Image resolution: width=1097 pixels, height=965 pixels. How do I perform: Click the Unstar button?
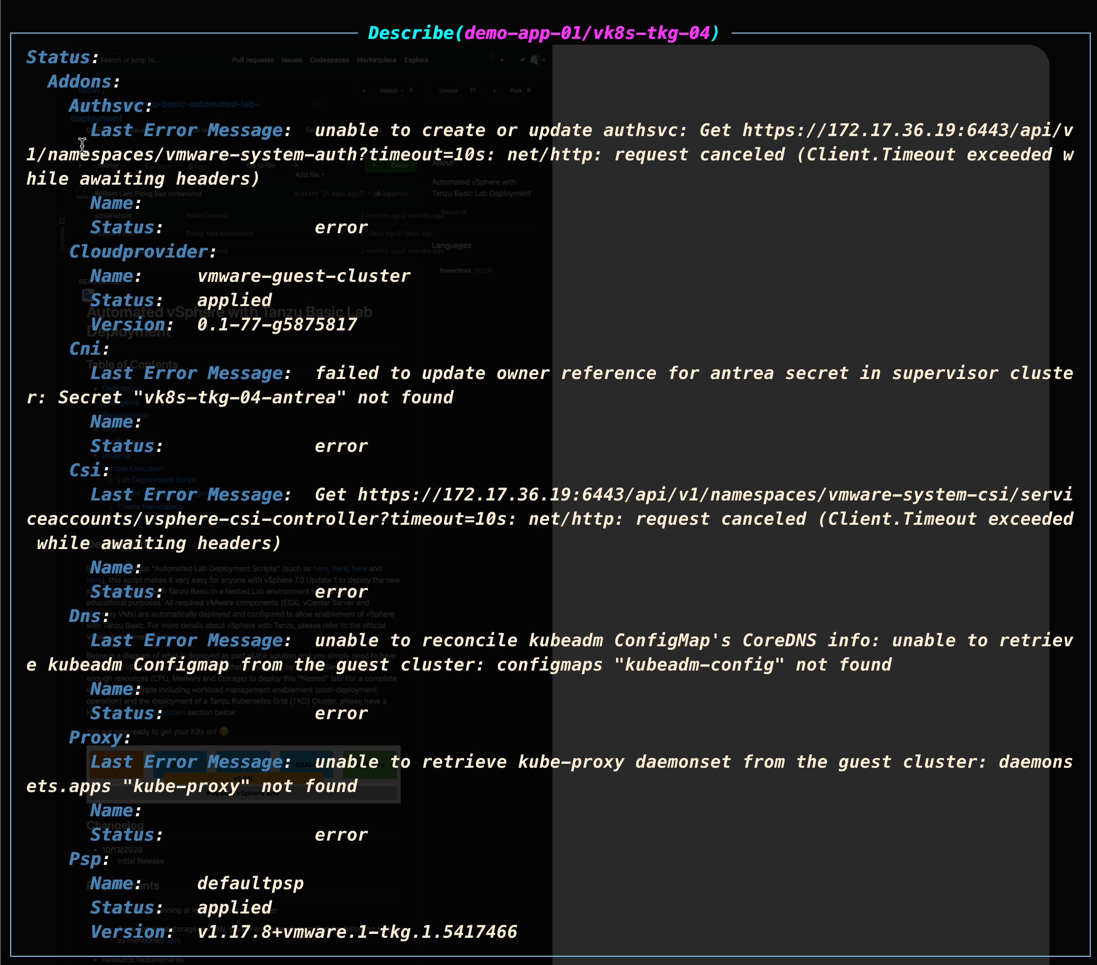449,91
